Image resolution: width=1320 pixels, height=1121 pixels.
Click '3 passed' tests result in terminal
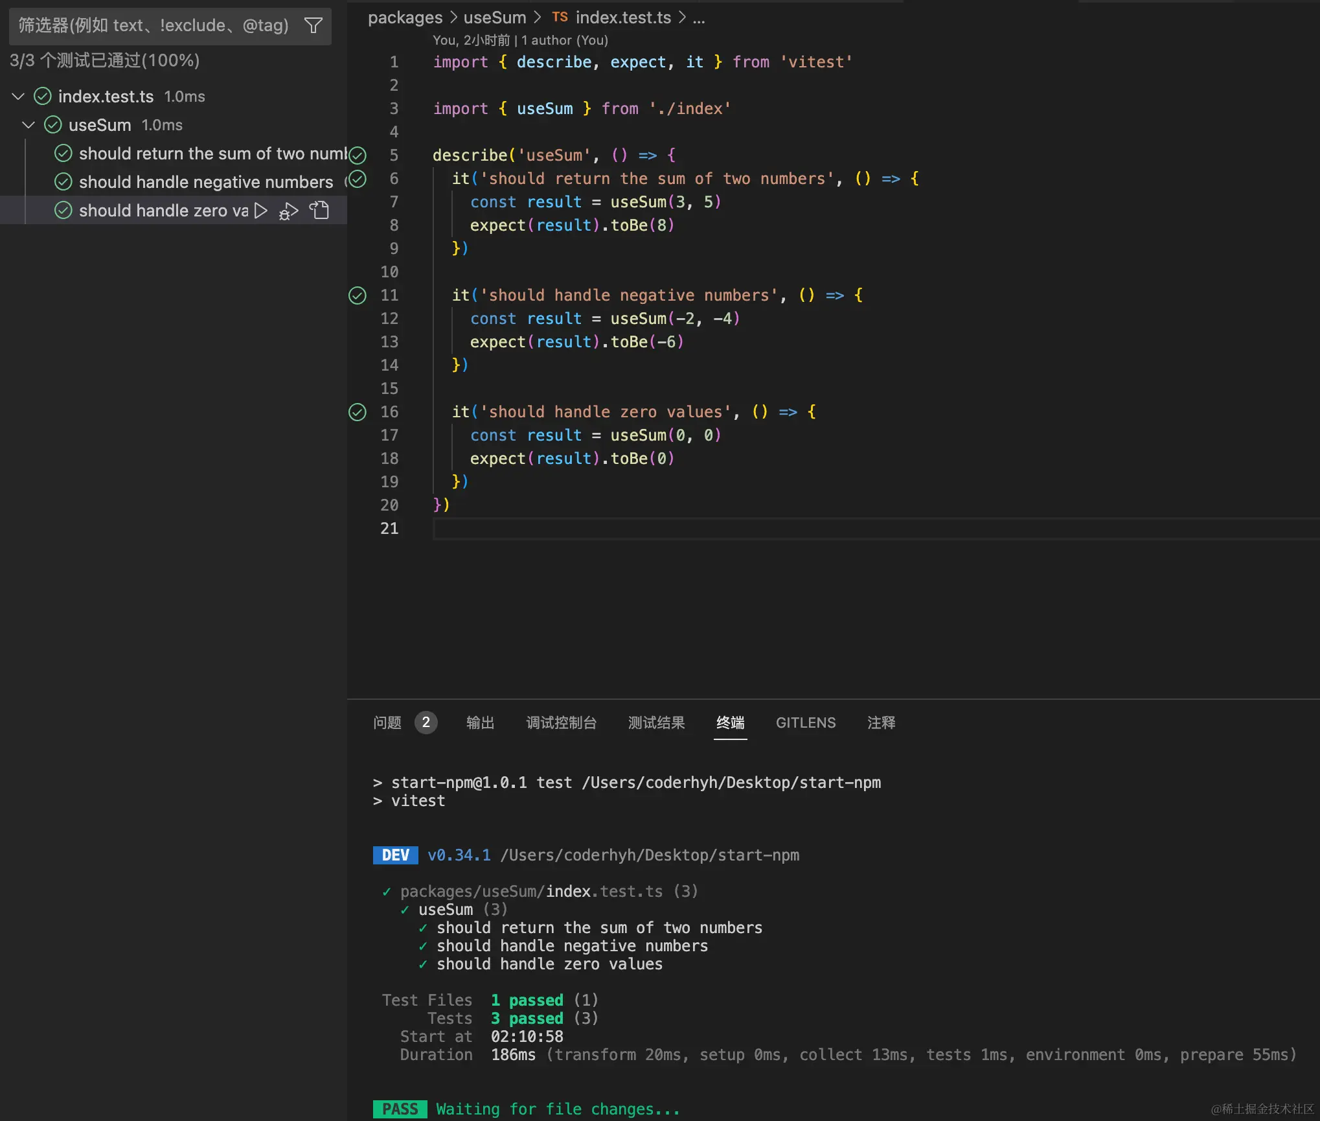click(x=527, y=1019)
